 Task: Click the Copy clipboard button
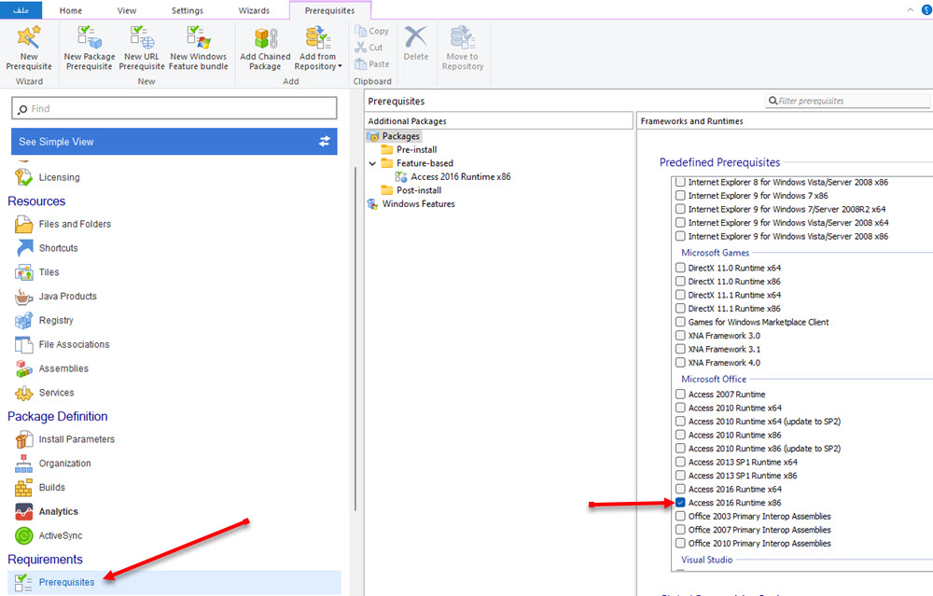click(x=372, y=31)
